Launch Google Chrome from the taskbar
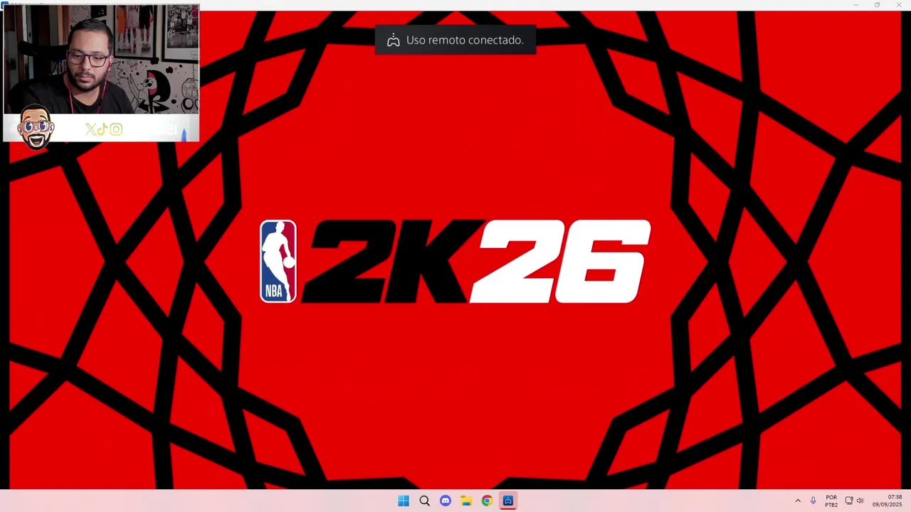This screenshot has height=512, width=911. pos(487,501)
